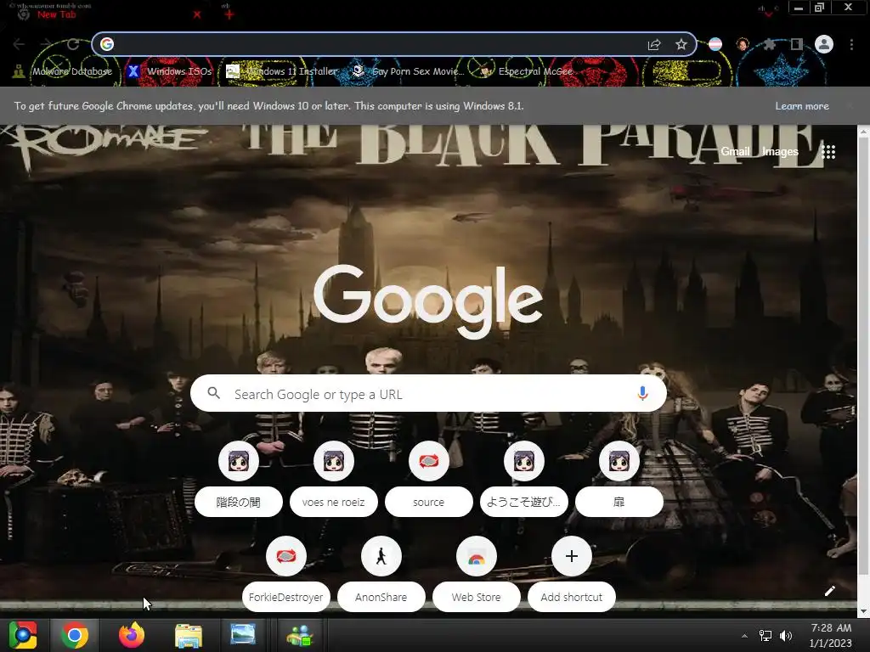The image size is (870, 652).
Task: Open the ForkieDestroyer shortcut
Action: click(x=285, y=576)
